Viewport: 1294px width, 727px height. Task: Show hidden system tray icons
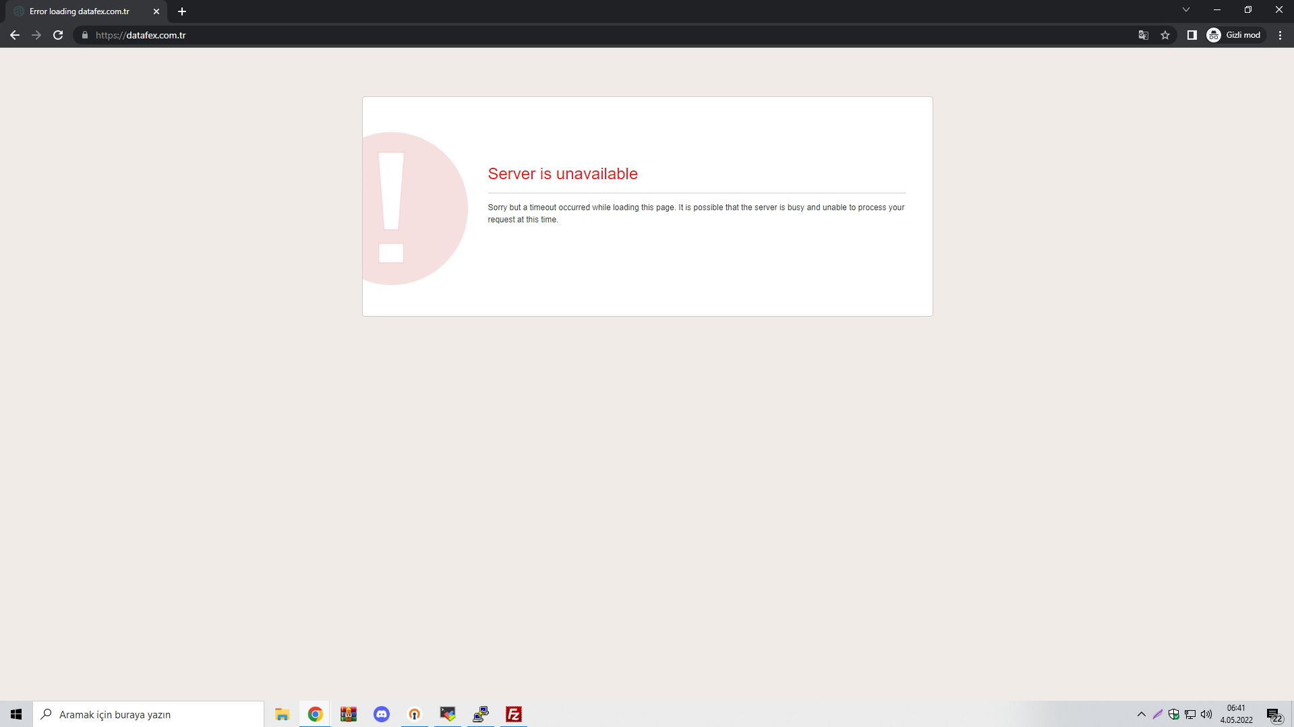pos(1142,714)
